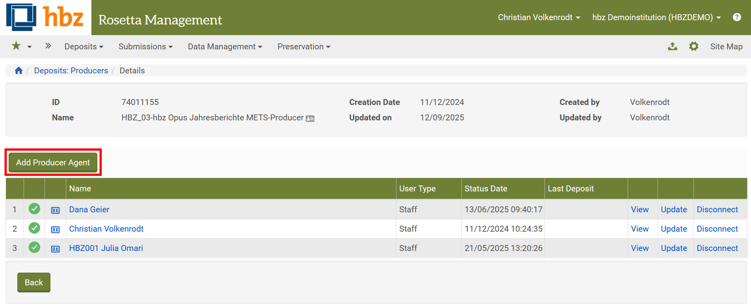Click the green status check for Christian Volkenrodt
The image size is (751, 307).
tap(35, 228)
